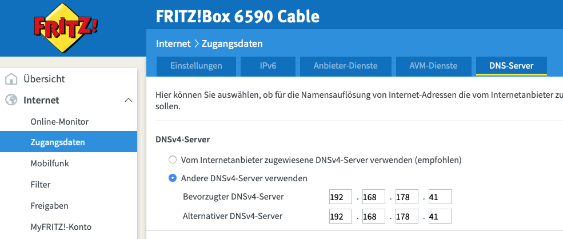Select the DNS-Server tab
Screen dimensions: 563x239
pos(511,66)
